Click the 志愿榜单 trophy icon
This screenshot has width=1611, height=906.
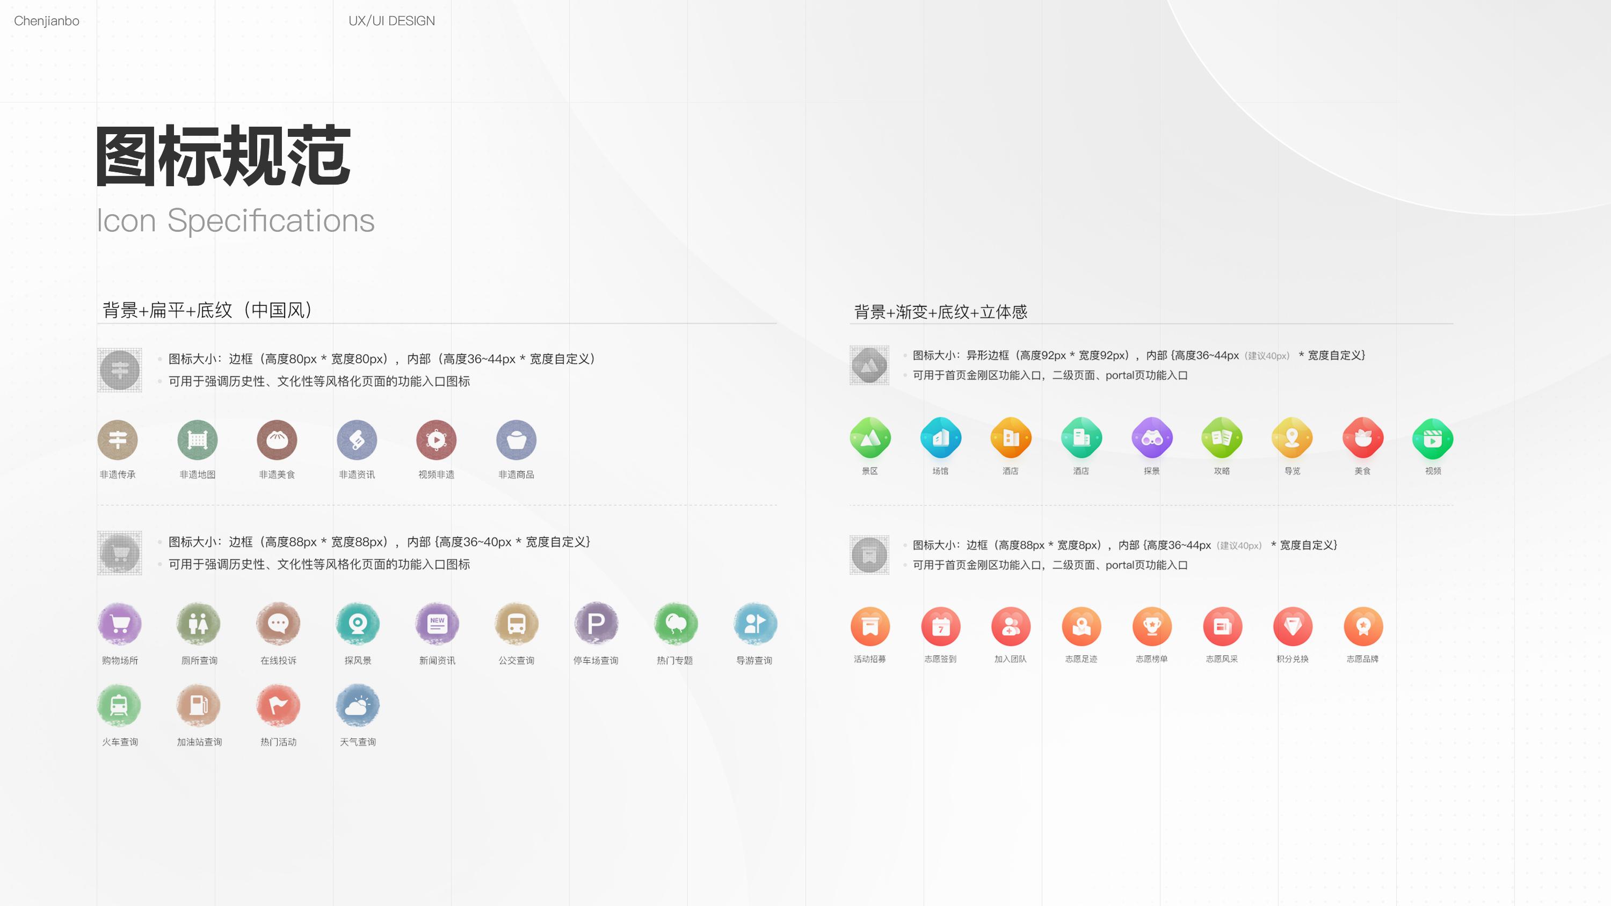pos(1152,626)
